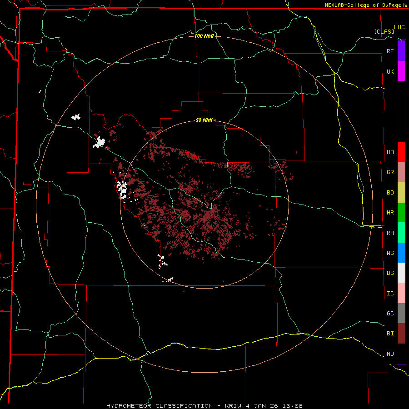Click the RA legend label
The width and height of the screenshot is (409, 409).
pos(390,233)
